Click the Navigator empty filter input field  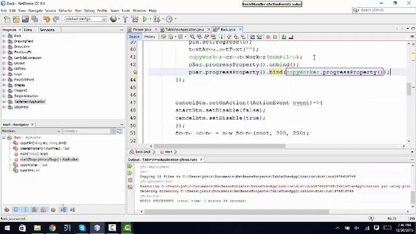pyautogui.click(x=86, y=131)
